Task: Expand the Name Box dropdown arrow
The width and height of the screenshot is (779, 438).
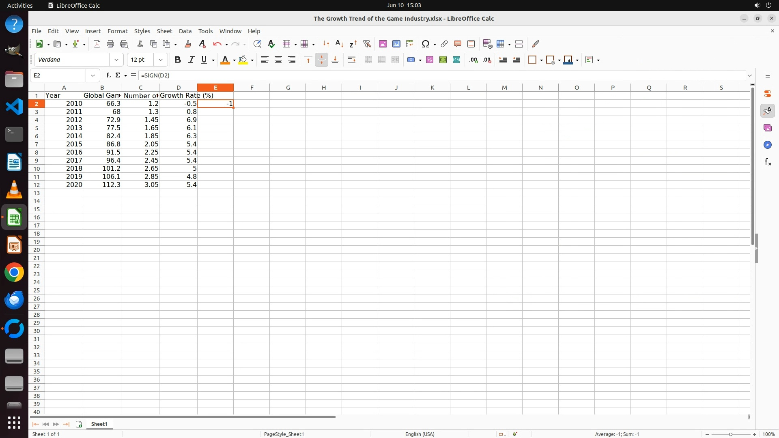Action: (x=93, y=75)
